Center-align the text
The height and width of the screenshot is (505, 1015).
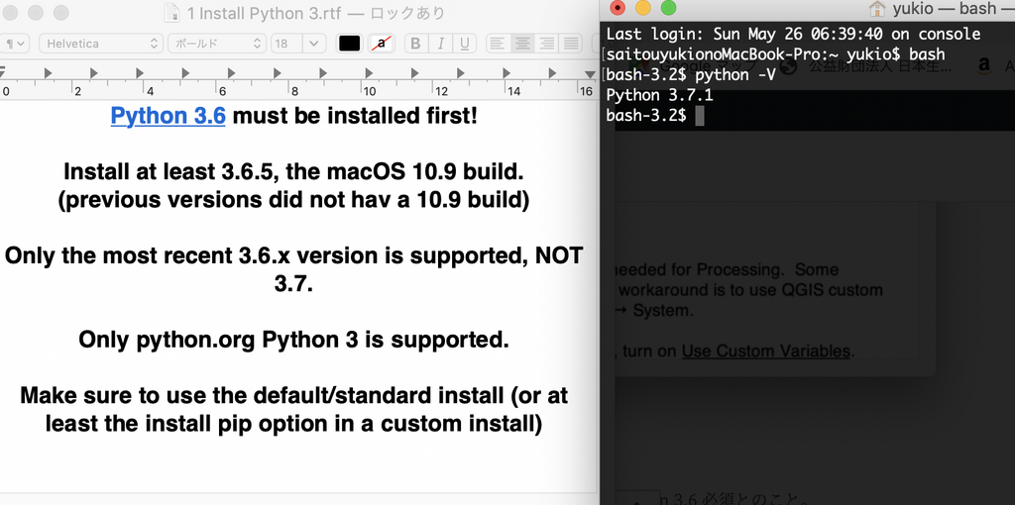pyautogui.click(x=522, y=44)
